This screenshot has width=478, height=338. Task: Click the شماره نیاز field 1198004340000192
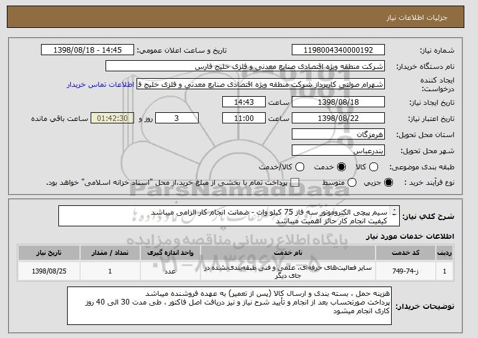[338, 50]
